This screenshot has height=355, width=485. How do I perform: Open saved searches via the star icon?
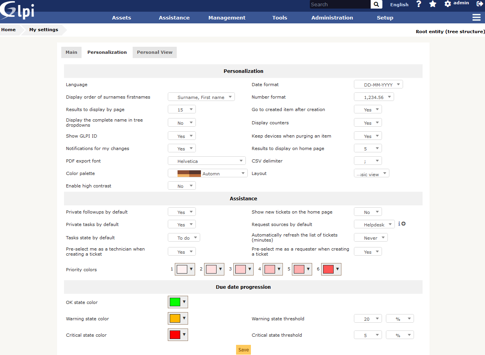pyautogui.click(x=433, y=4)
